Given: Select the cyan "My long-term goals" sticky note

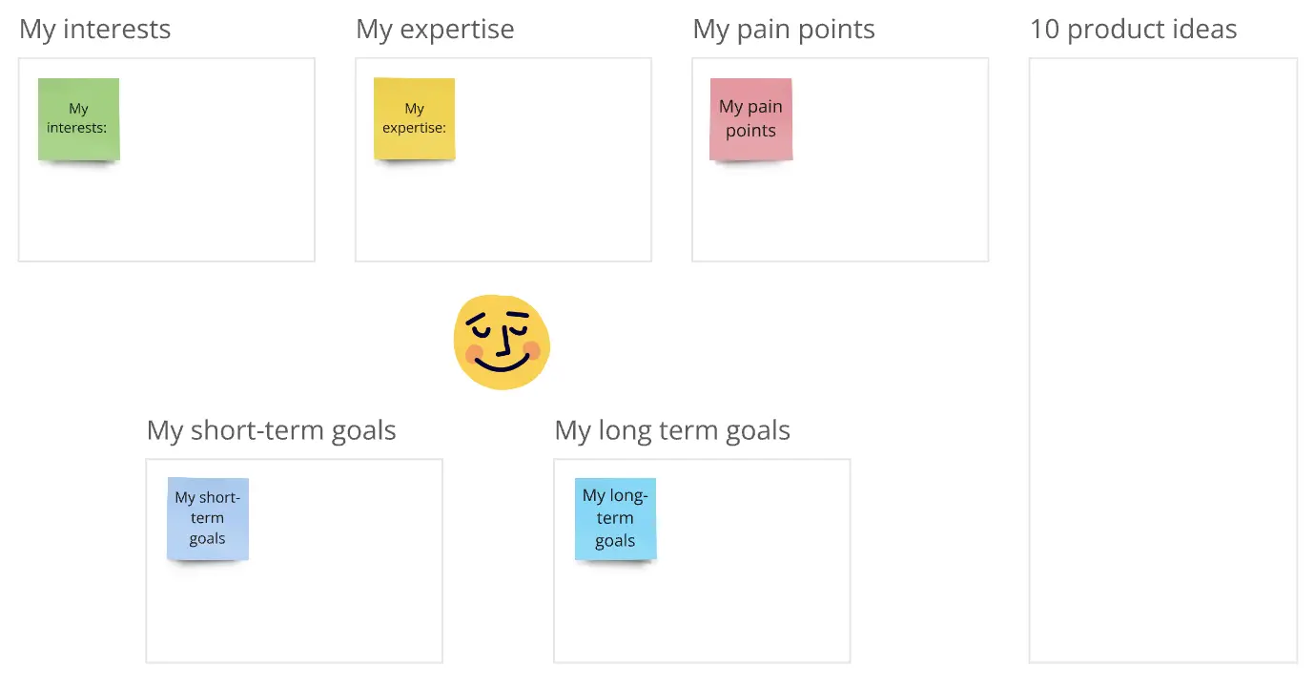Looking at the screenshot, I should pos(615,518).
